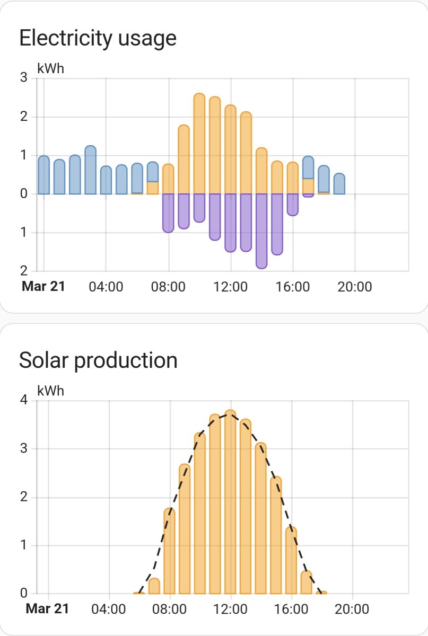Select the first blue bar in Electricity usage
Image resolution: width=428 pixels, height=636 pixels.
44,175
